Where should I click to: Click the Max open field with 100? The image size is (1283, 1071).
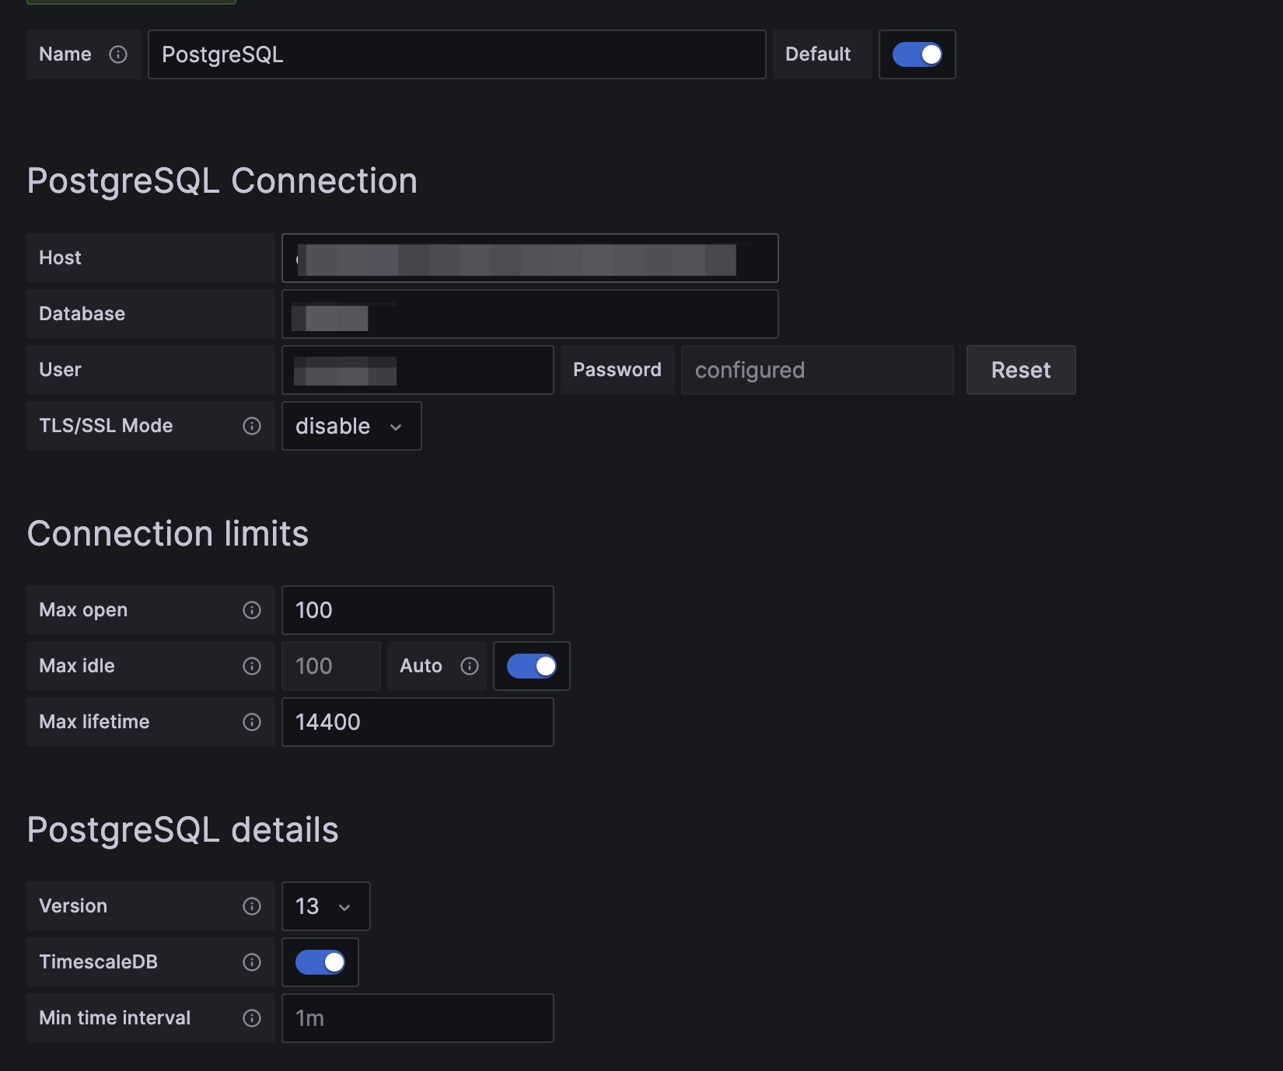point(418,610)
